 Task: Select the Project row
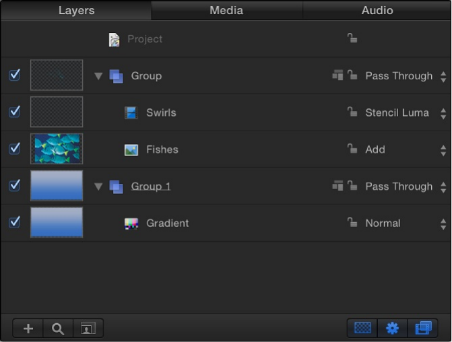click(x=145, y=39)
